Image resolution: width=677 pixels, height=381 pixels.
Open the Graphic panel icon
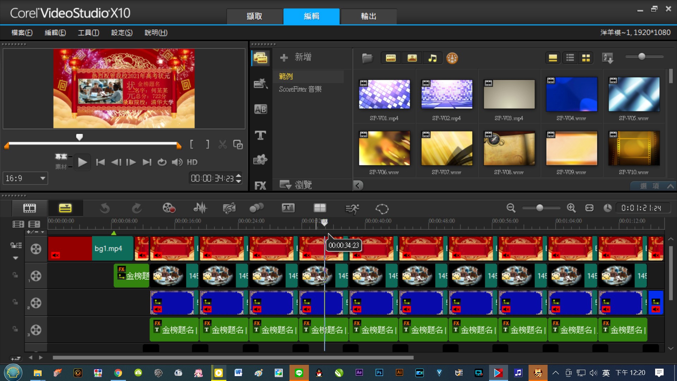[x=261, y=160]
